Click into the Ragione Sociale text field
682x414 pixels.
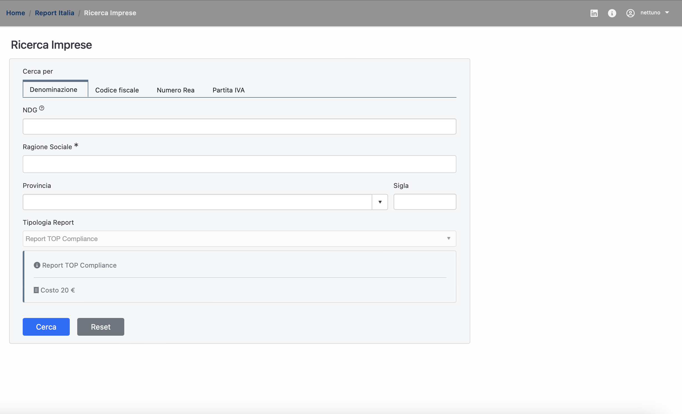239,164
